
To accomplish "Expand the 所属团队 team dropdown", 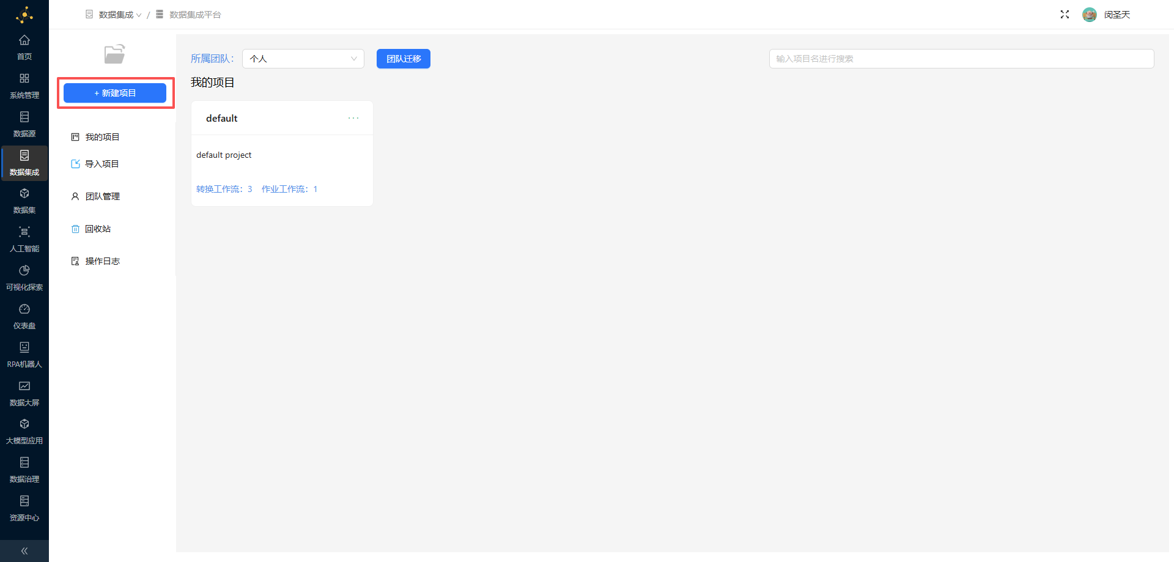I will pos(303,59).
